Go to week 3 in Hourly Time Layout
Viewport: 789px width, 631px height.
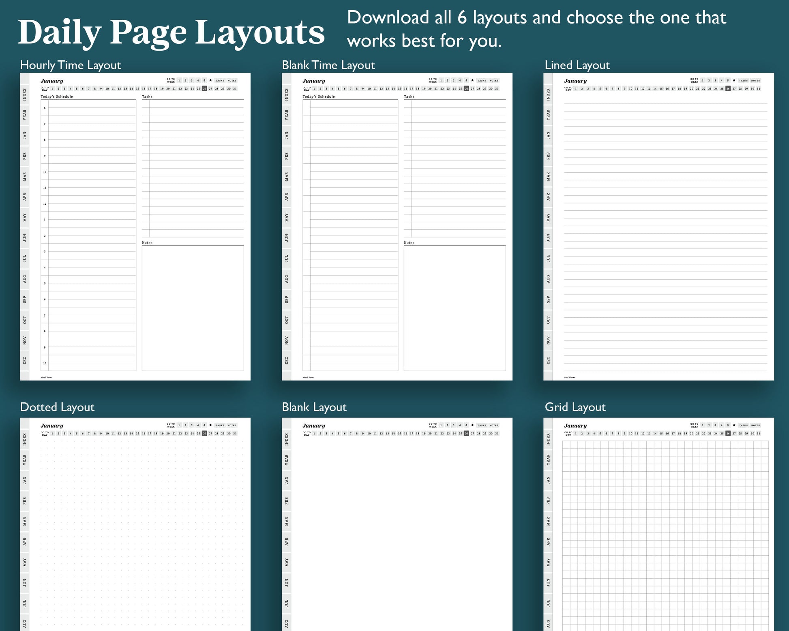[x=192, y=80]
